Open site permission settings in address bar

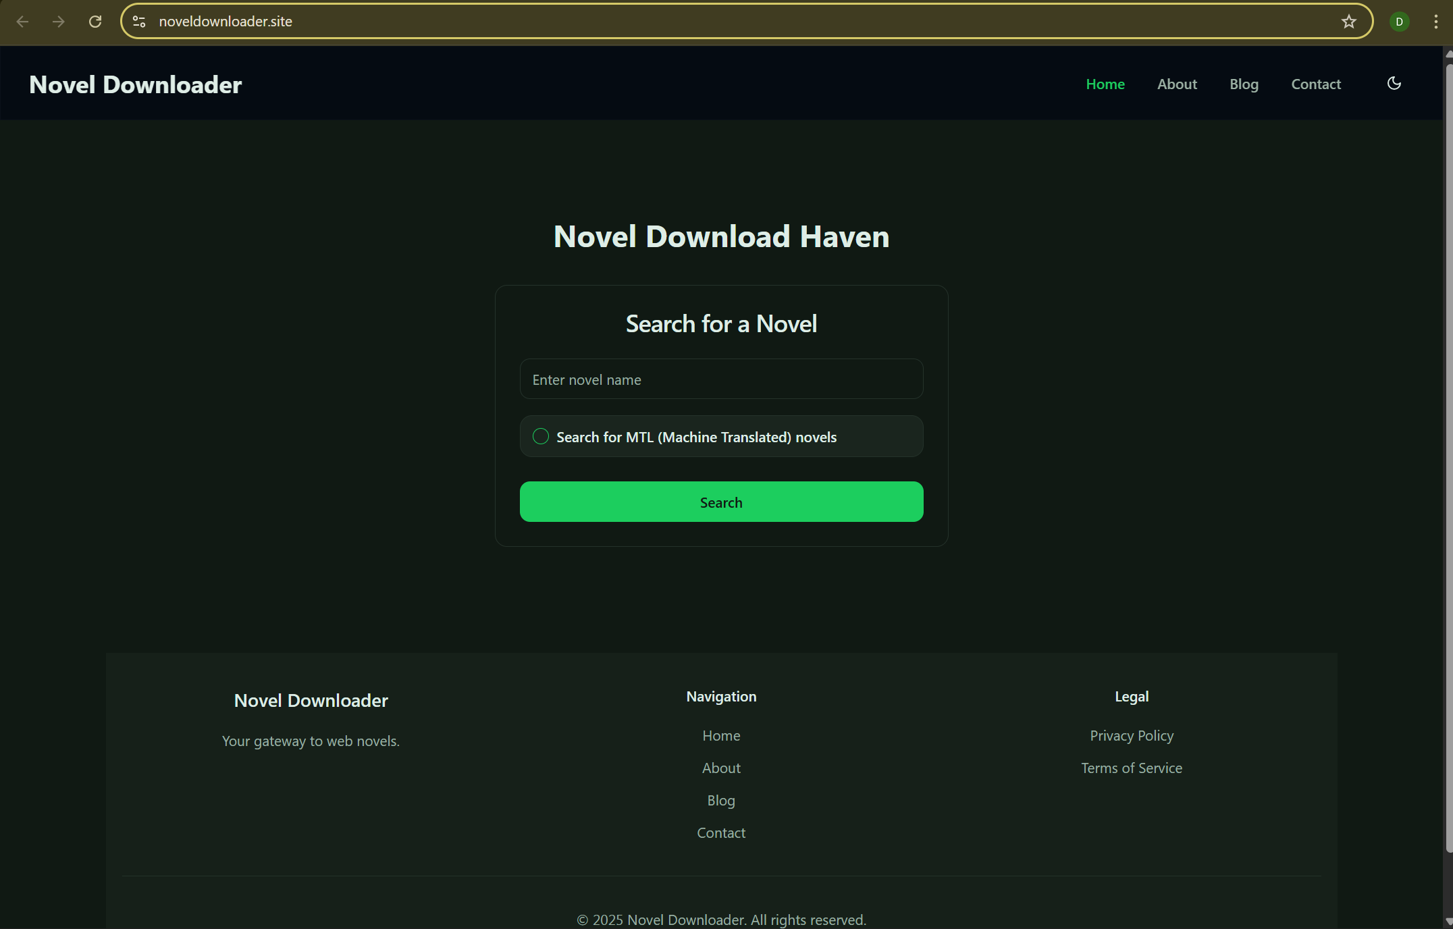139,21
